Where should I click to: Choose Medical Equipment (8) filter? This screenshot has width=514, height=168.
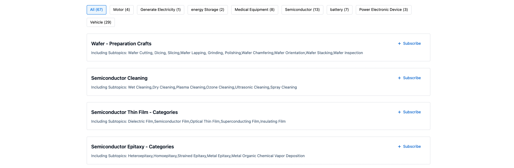(x=254, y=10)
